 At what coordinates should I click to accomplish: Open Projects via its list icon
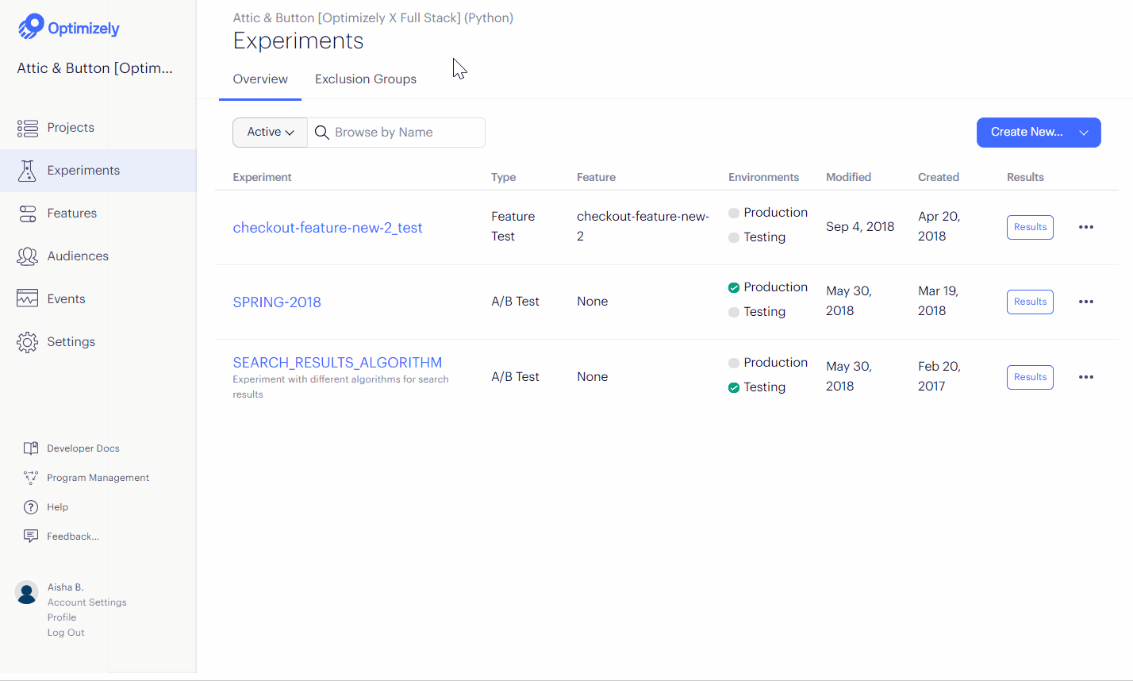click(x=28, y=128)
